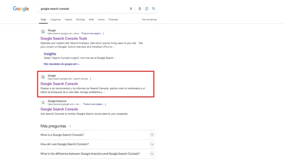
Task: Open Herramientas search tools
Action: tap(149, 20)
